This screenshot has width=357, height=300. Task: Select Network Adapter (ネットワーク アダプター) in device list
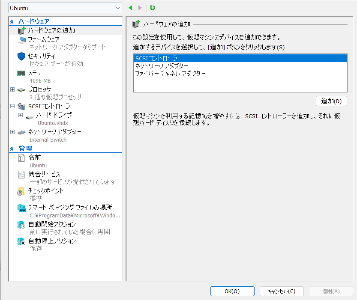click(x=162, y=66)
